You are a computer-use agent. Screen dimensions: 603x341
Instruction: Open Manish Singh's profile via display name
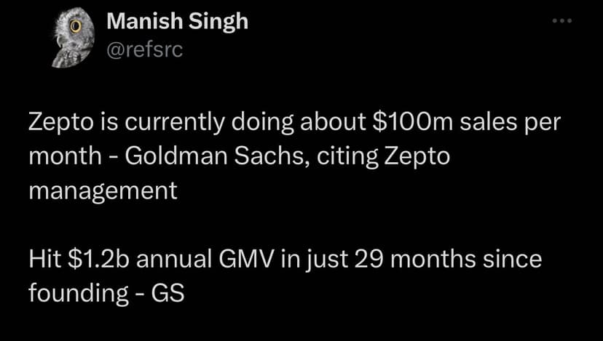177,22
